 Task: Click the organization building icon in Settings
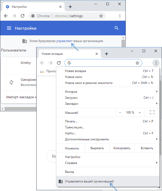[25, 41]
